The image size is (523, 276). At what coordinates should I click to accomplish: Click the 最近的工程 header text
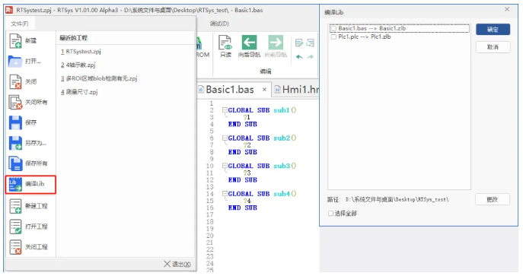point(73,38)
